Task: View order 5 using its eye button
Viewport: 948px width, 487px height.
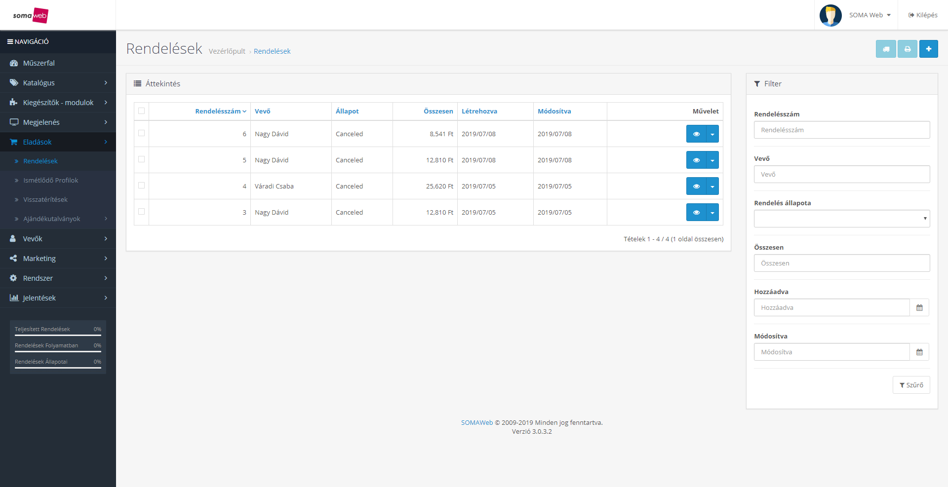Action: click(696, 160)
